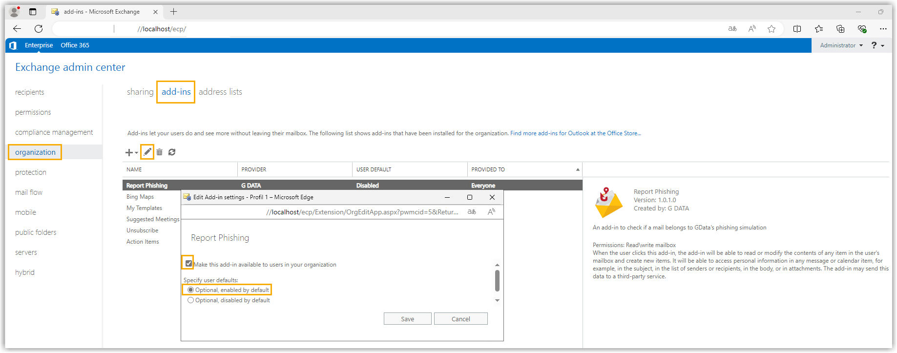Select organization in sidebar

point(35,152)
